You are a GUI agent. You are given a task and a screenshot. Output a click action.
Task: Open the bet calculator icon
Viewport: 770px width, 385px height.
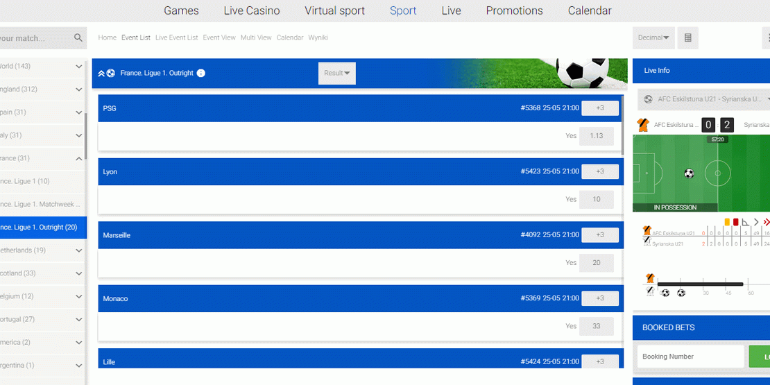[687, 38]
